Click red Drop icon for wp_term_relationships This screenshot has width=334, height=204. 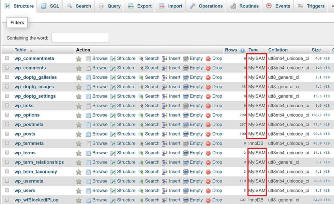pos(208,162)
